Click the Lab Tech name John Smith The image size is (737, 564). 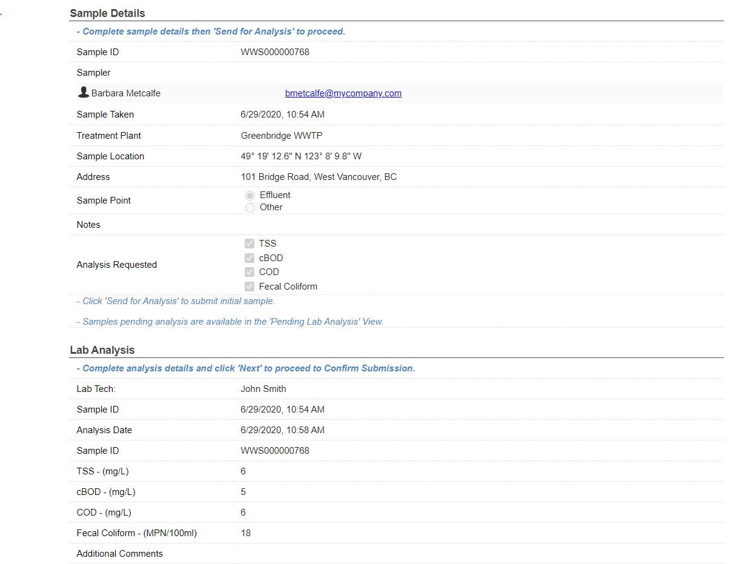(263, 389)
